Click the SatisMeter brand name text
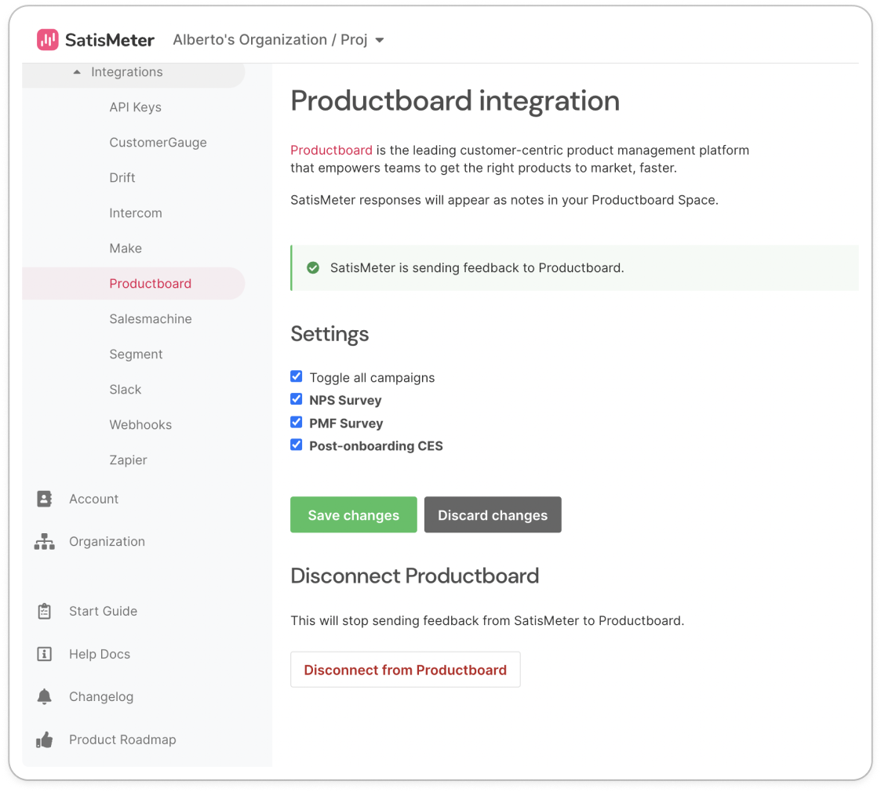The height and width of the screenshot is (792, 881). (110, 40)
